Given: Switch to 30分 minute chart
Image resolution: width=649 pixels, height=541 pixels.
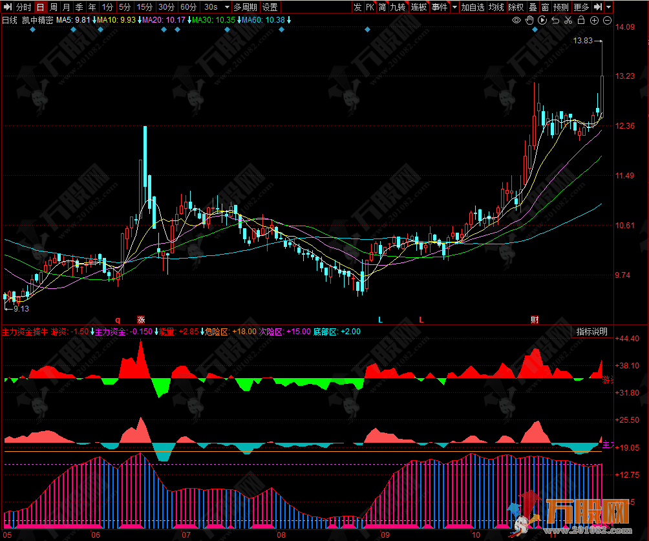Looking at the screenshot, I should point(166,7).
